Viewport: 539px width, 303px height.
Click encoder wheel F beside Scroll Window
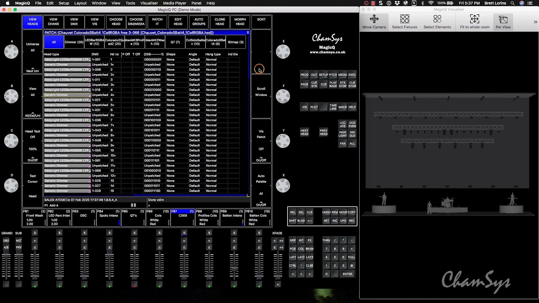click(x=283, y=96)
